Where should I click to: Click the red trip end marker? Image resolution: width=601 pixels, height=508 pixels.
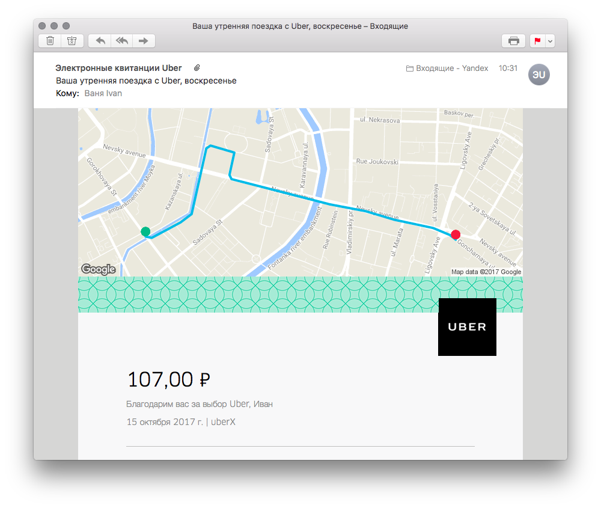[x=456, y=234]
